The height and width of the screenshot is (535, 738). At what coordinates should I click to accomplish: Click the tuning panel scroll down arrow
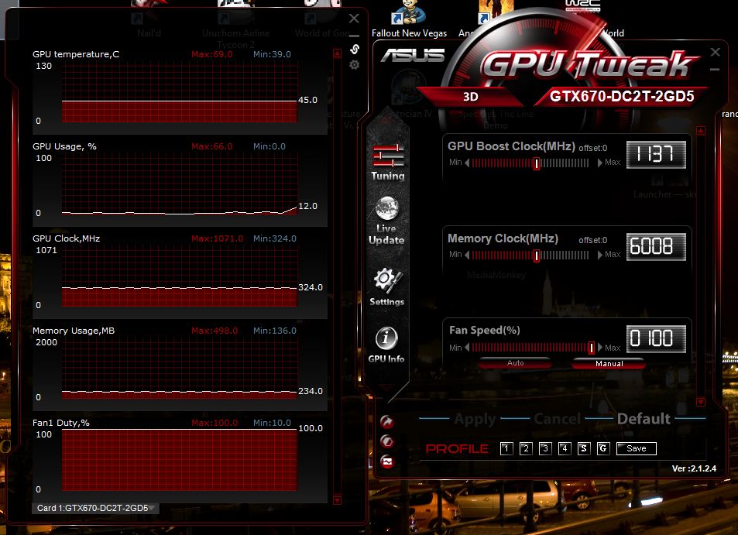(701, 402)
